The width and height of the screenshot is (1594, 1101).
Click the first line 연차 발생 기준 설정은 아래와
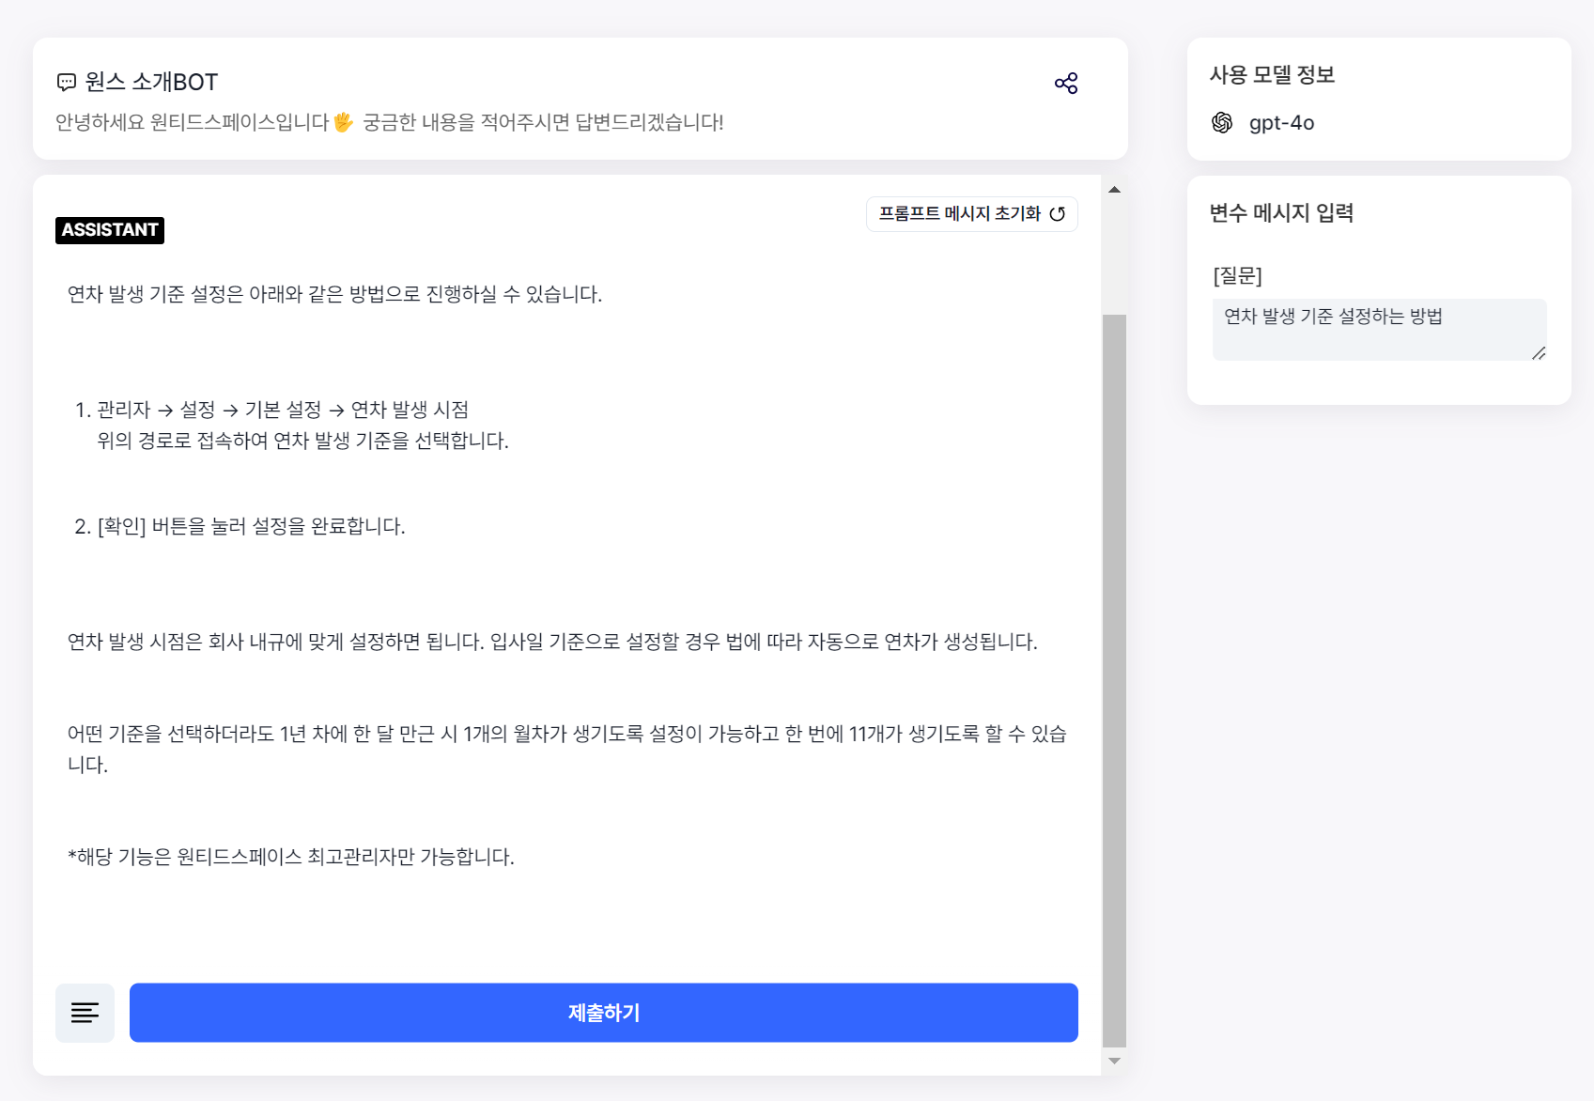334,294
